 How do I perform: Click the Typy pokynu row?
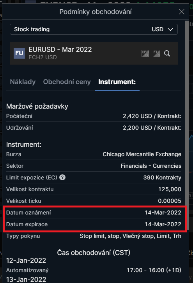coord(94,236)
